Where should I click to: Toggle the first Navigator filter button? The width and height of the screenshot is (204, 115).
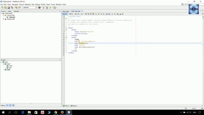coord(7,105)
